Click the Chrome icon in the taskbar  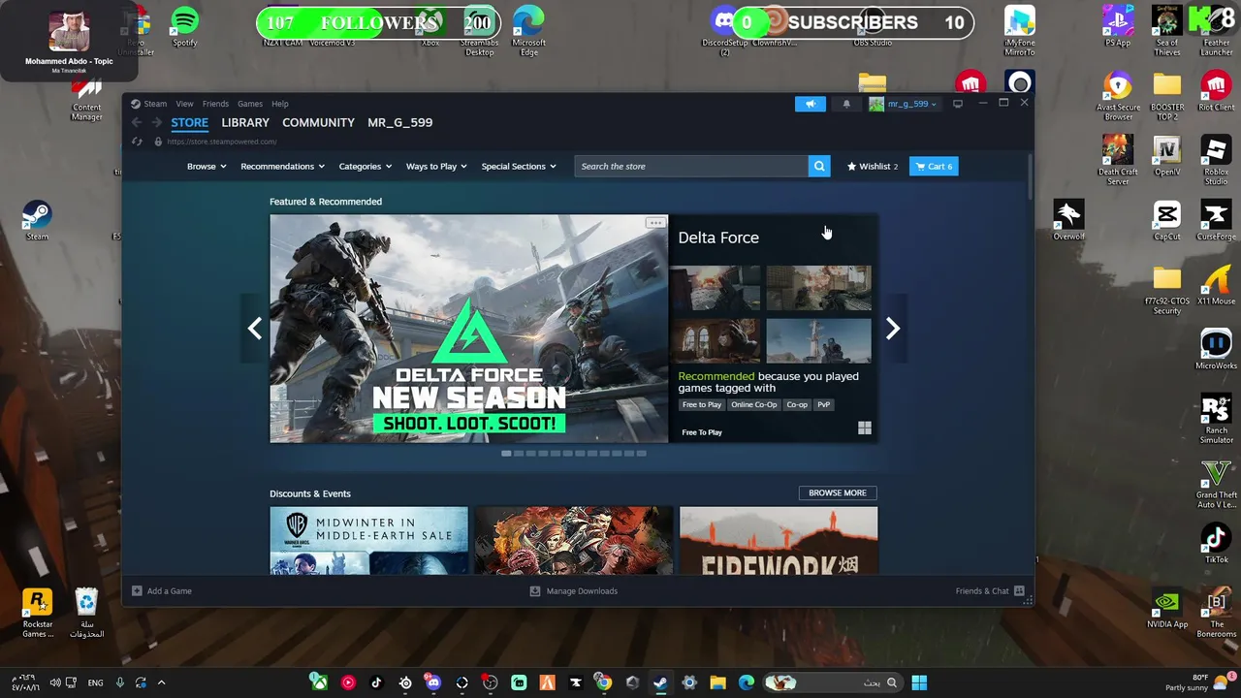point(603,682)
